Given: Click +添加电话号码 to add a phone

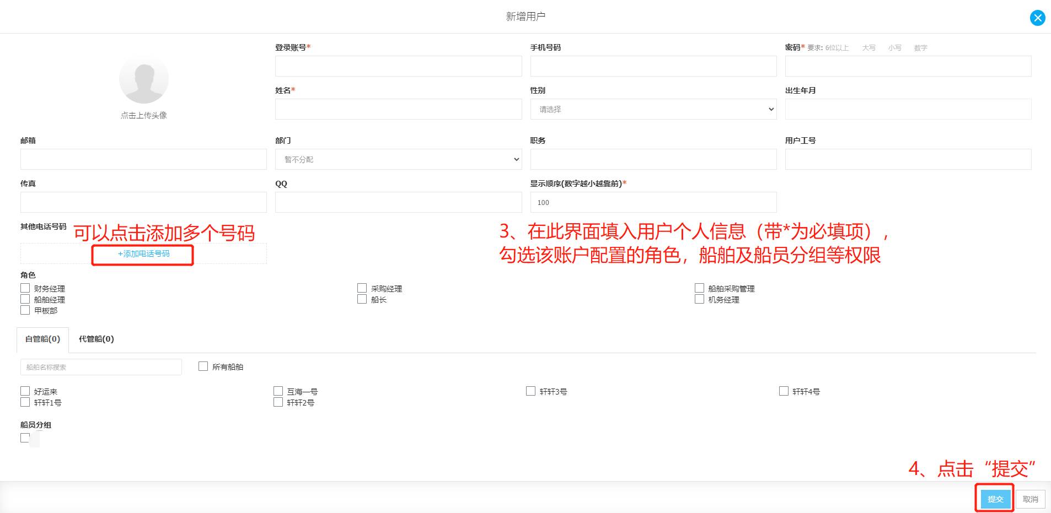Looking at the screenshot, I should pyautogui.click(x=143, y=254).
